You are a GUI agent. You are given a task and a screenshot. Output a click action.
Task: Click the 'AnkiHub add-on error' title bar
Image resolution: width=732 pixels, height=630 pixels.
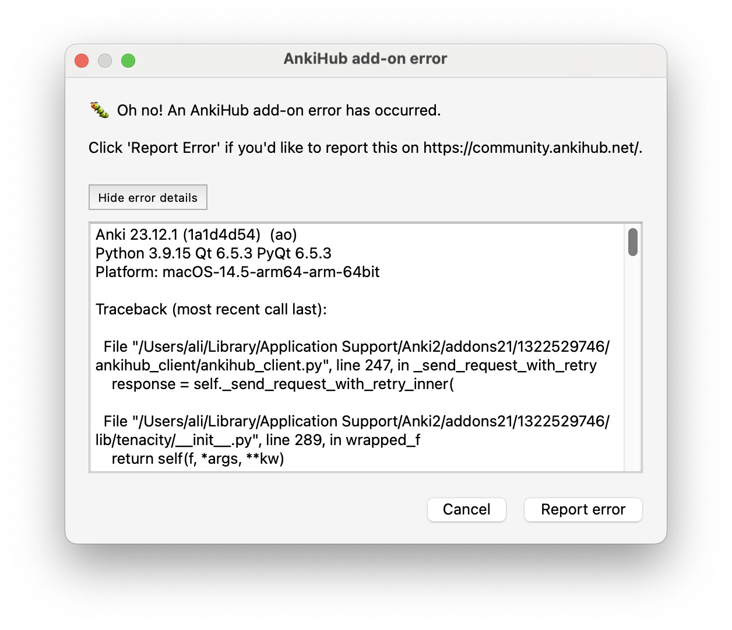point(365,59)
